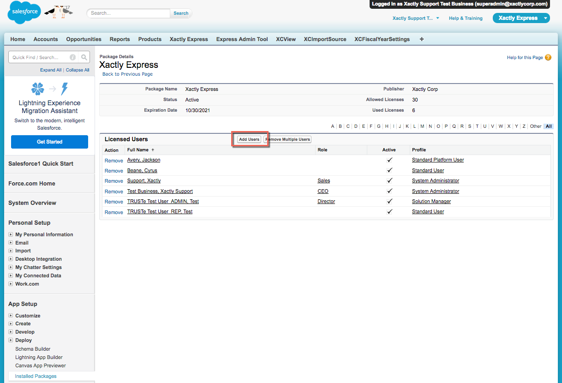Click the Salesforce cloud logo

pos(24,12)
